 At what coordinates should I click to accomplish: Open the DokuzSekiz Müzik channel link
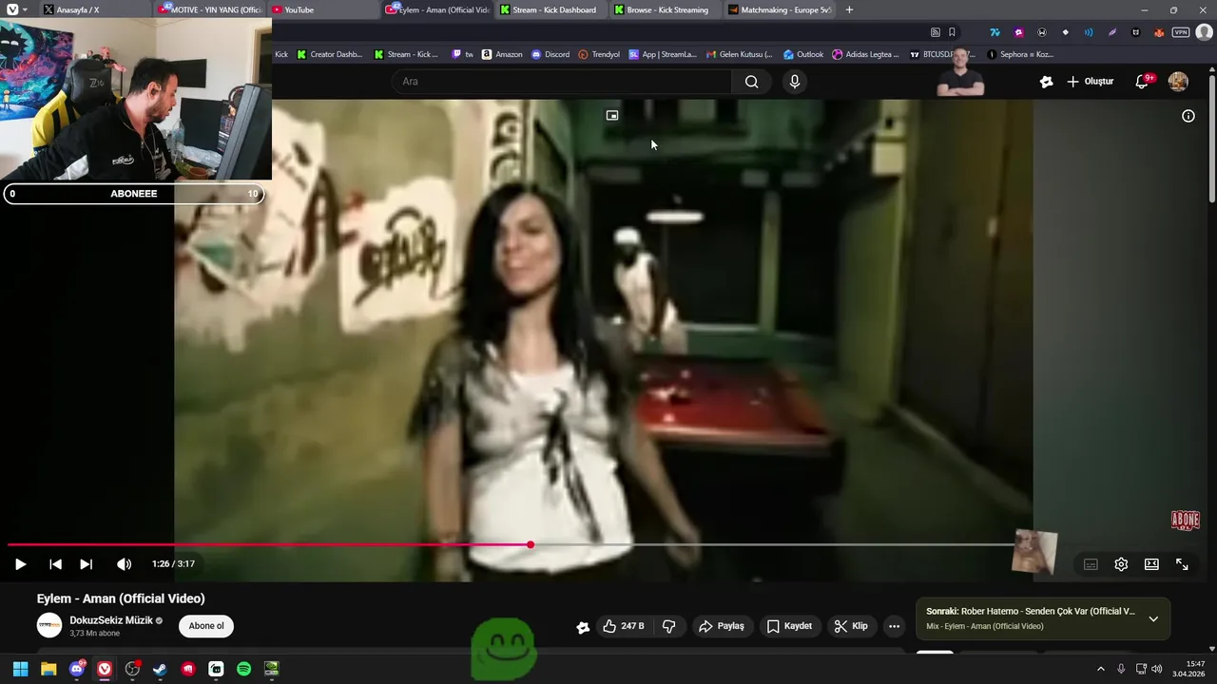click(110, 620)
